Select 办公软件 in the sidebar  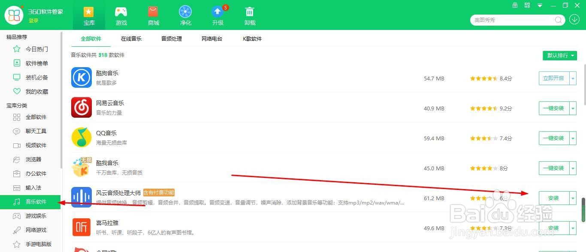[31, 173]
